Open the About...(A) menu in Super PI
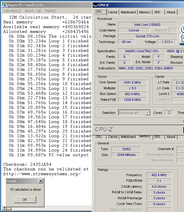 pyautogui.click(x=33, y=11)
